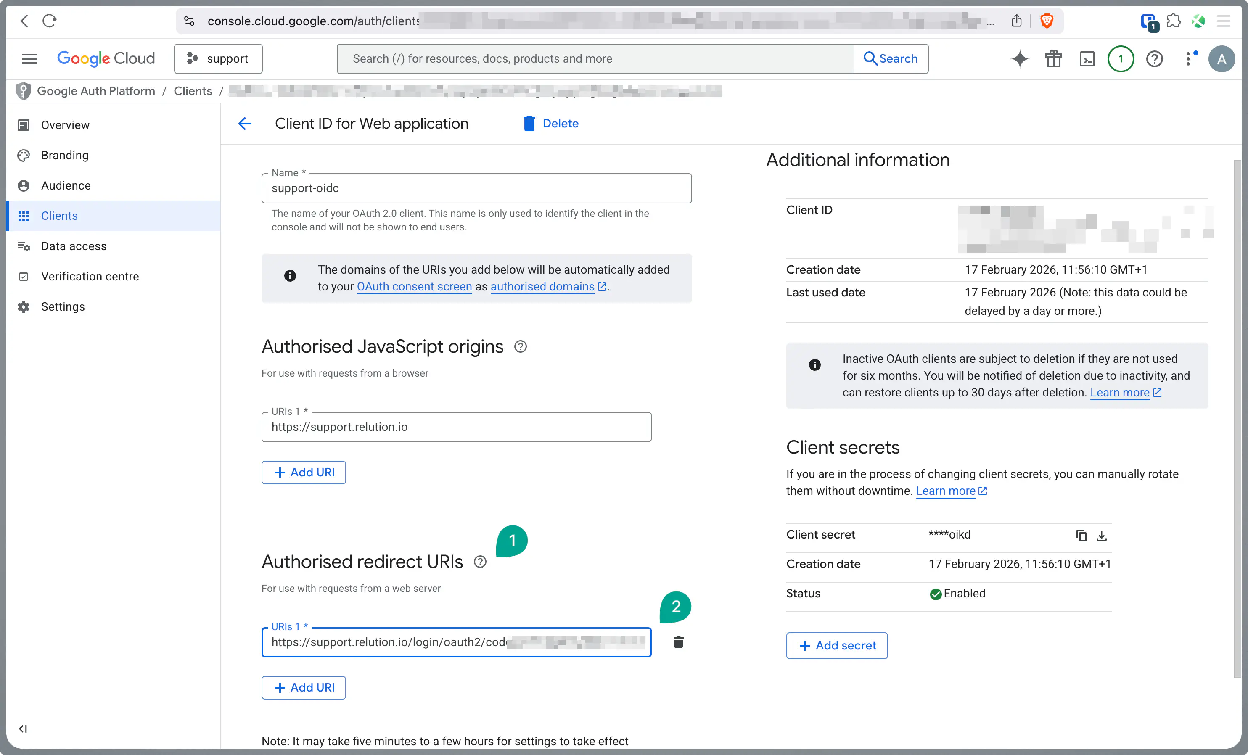Collapse the left sidebar panel

tap(23, 728)
